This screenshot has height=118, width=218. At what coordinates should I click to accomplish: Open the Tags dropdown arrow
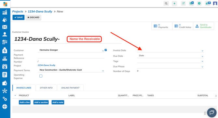point(202,61)
